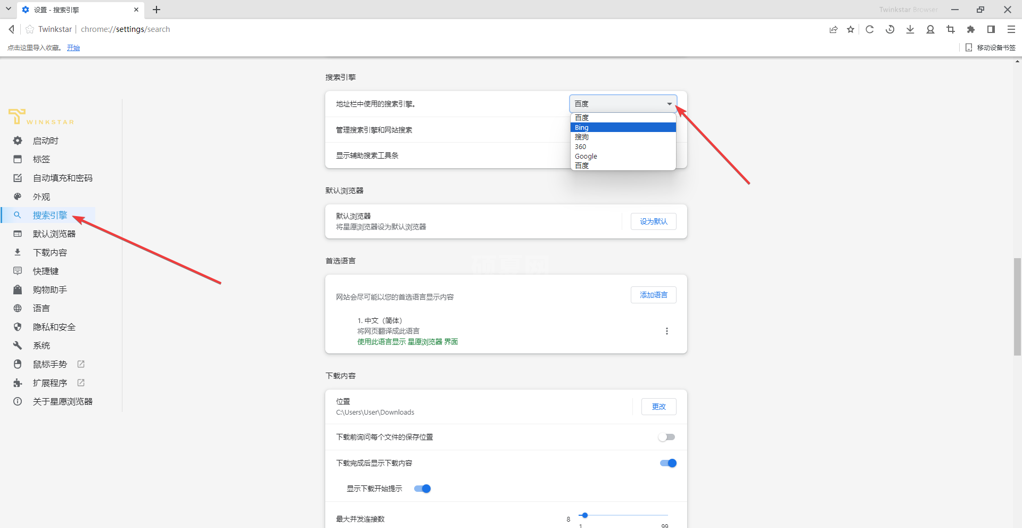This screenshot has height=528, width=1022.
Task: Choose 360 from the search engine list
Action: coord(623,146)
